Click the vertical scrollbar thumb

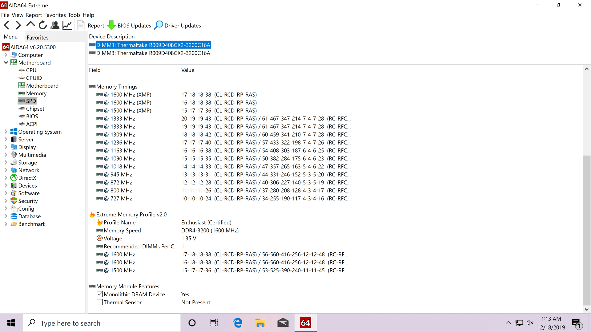[587, 231]
